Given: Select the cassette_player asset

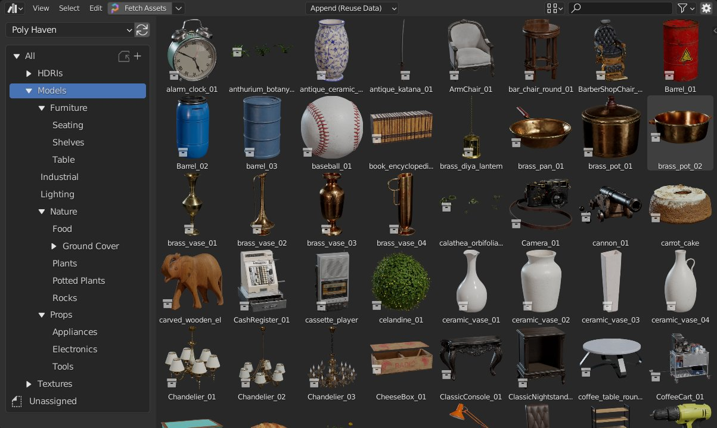Looking at the screenshot, I should tap(331, 281).
